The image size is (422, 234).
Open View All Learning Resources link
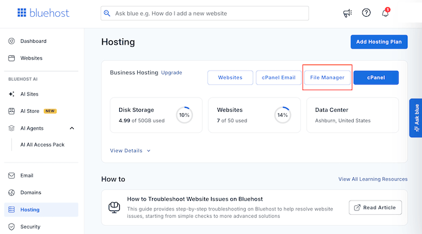tap(373, 179)
